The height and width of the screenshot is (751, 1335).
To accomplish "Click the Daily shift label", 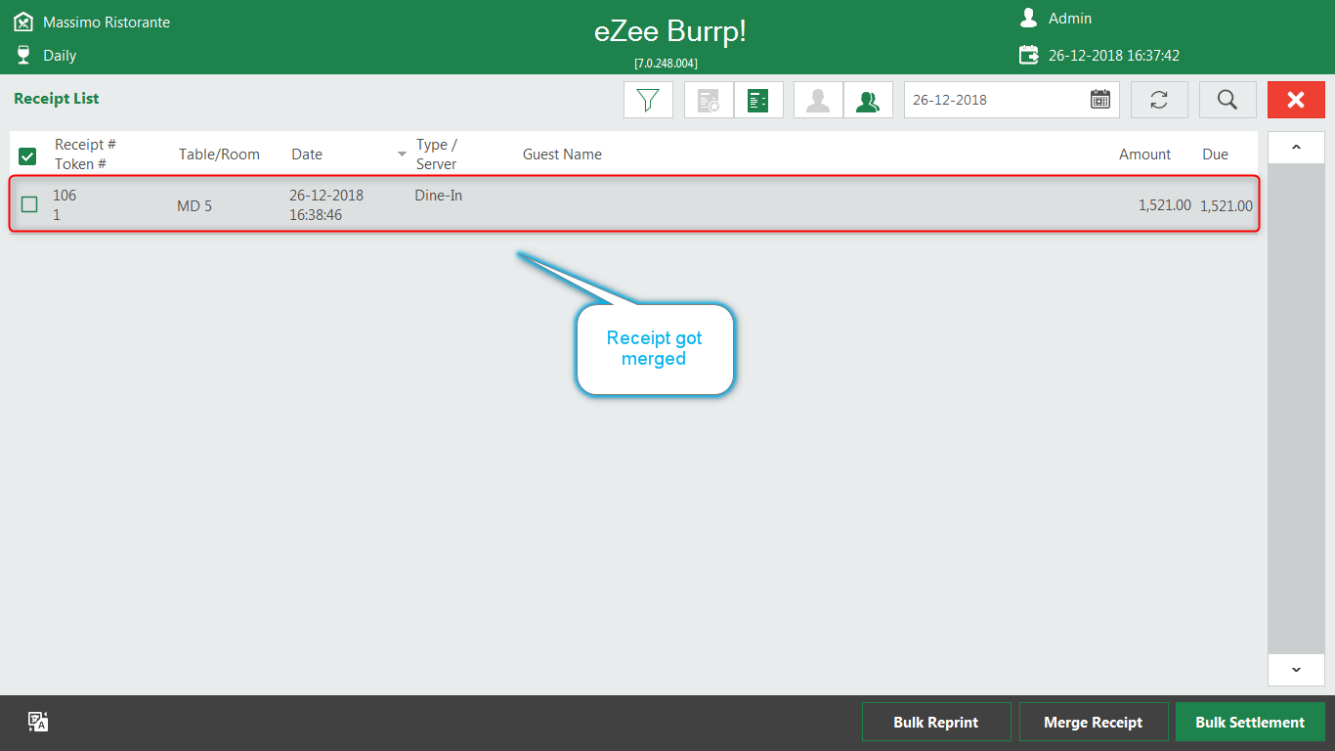I will [x=60, y=56].
